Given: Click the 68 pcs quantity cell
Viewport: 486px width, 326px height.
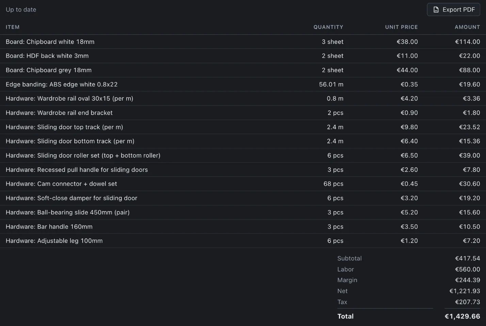Looking at the screenshot, I should click(333, 184).
